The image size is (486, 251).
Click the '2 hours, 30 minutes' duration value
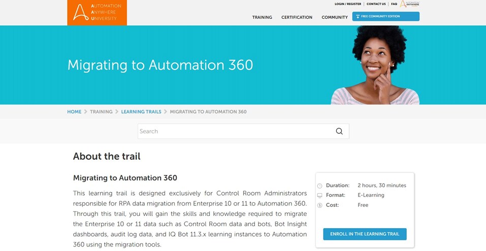point(381,186)
